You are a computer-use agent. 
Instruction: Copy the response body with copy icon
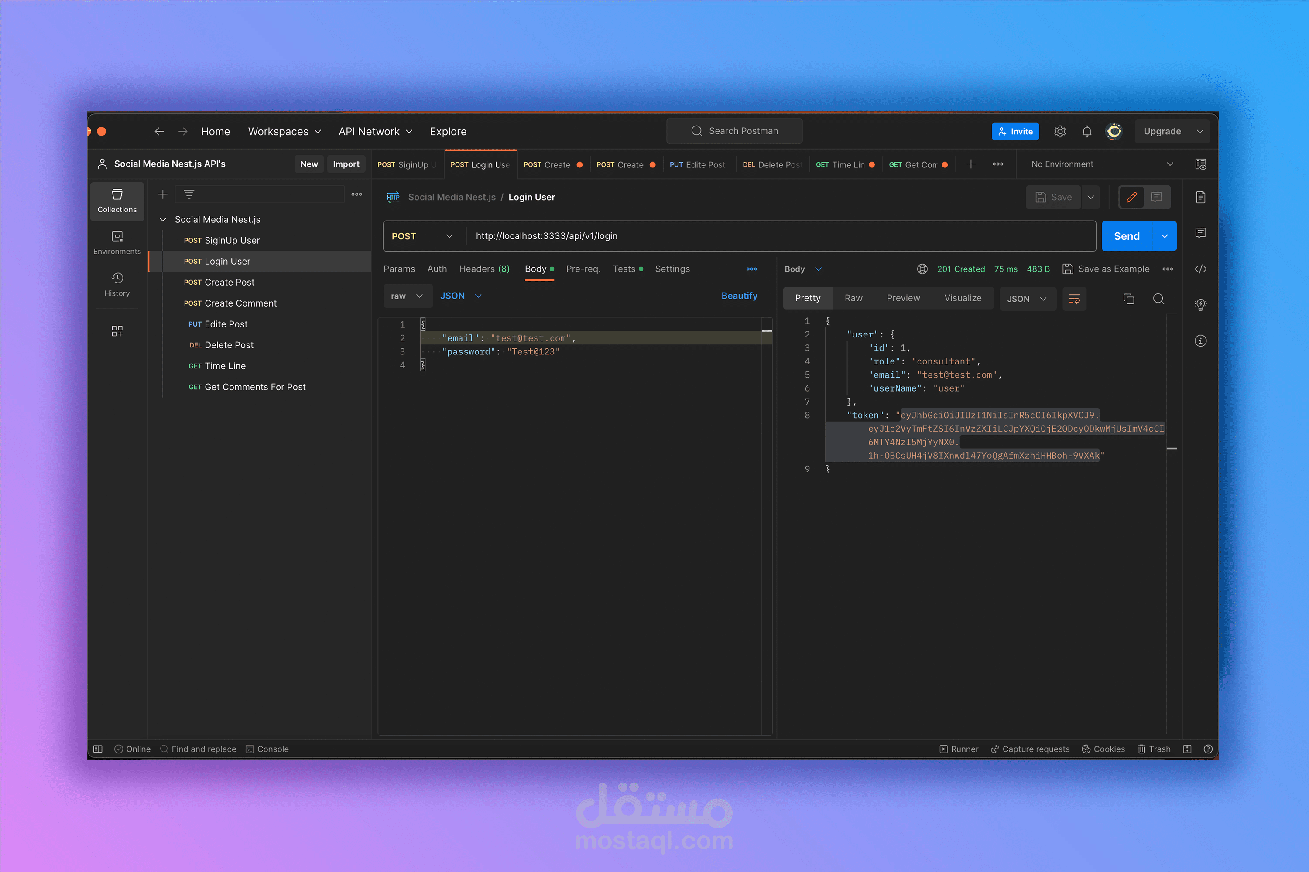pyautogui.click(x=1129, y=299)
